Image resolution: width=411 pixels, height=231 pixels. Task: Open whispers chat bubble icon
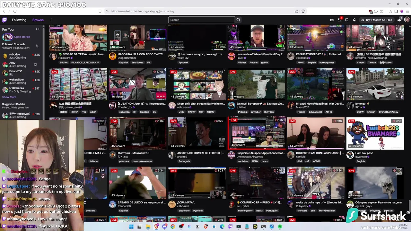347,20
